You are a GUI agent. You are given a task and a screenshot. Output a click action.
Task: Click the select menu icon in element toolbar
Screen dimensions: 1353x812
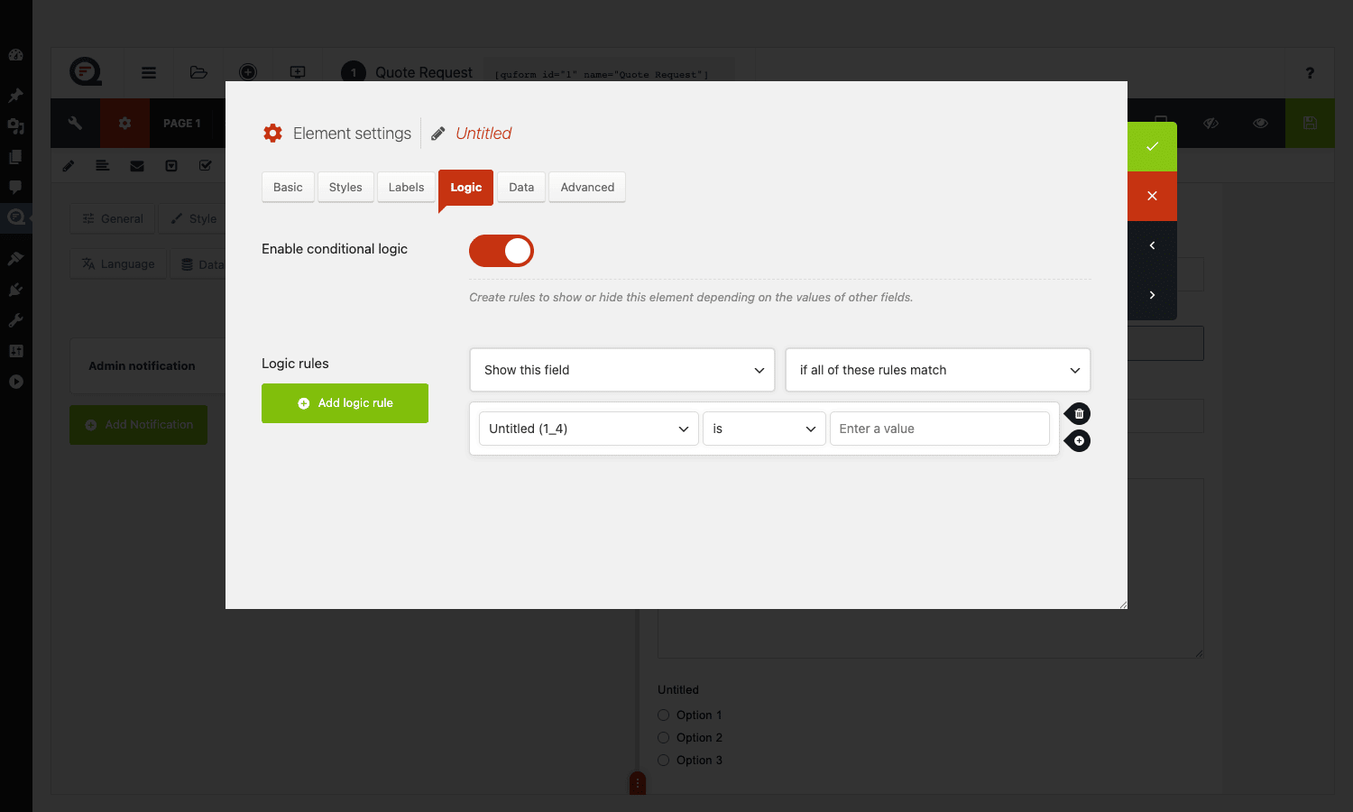click(171, 166)
